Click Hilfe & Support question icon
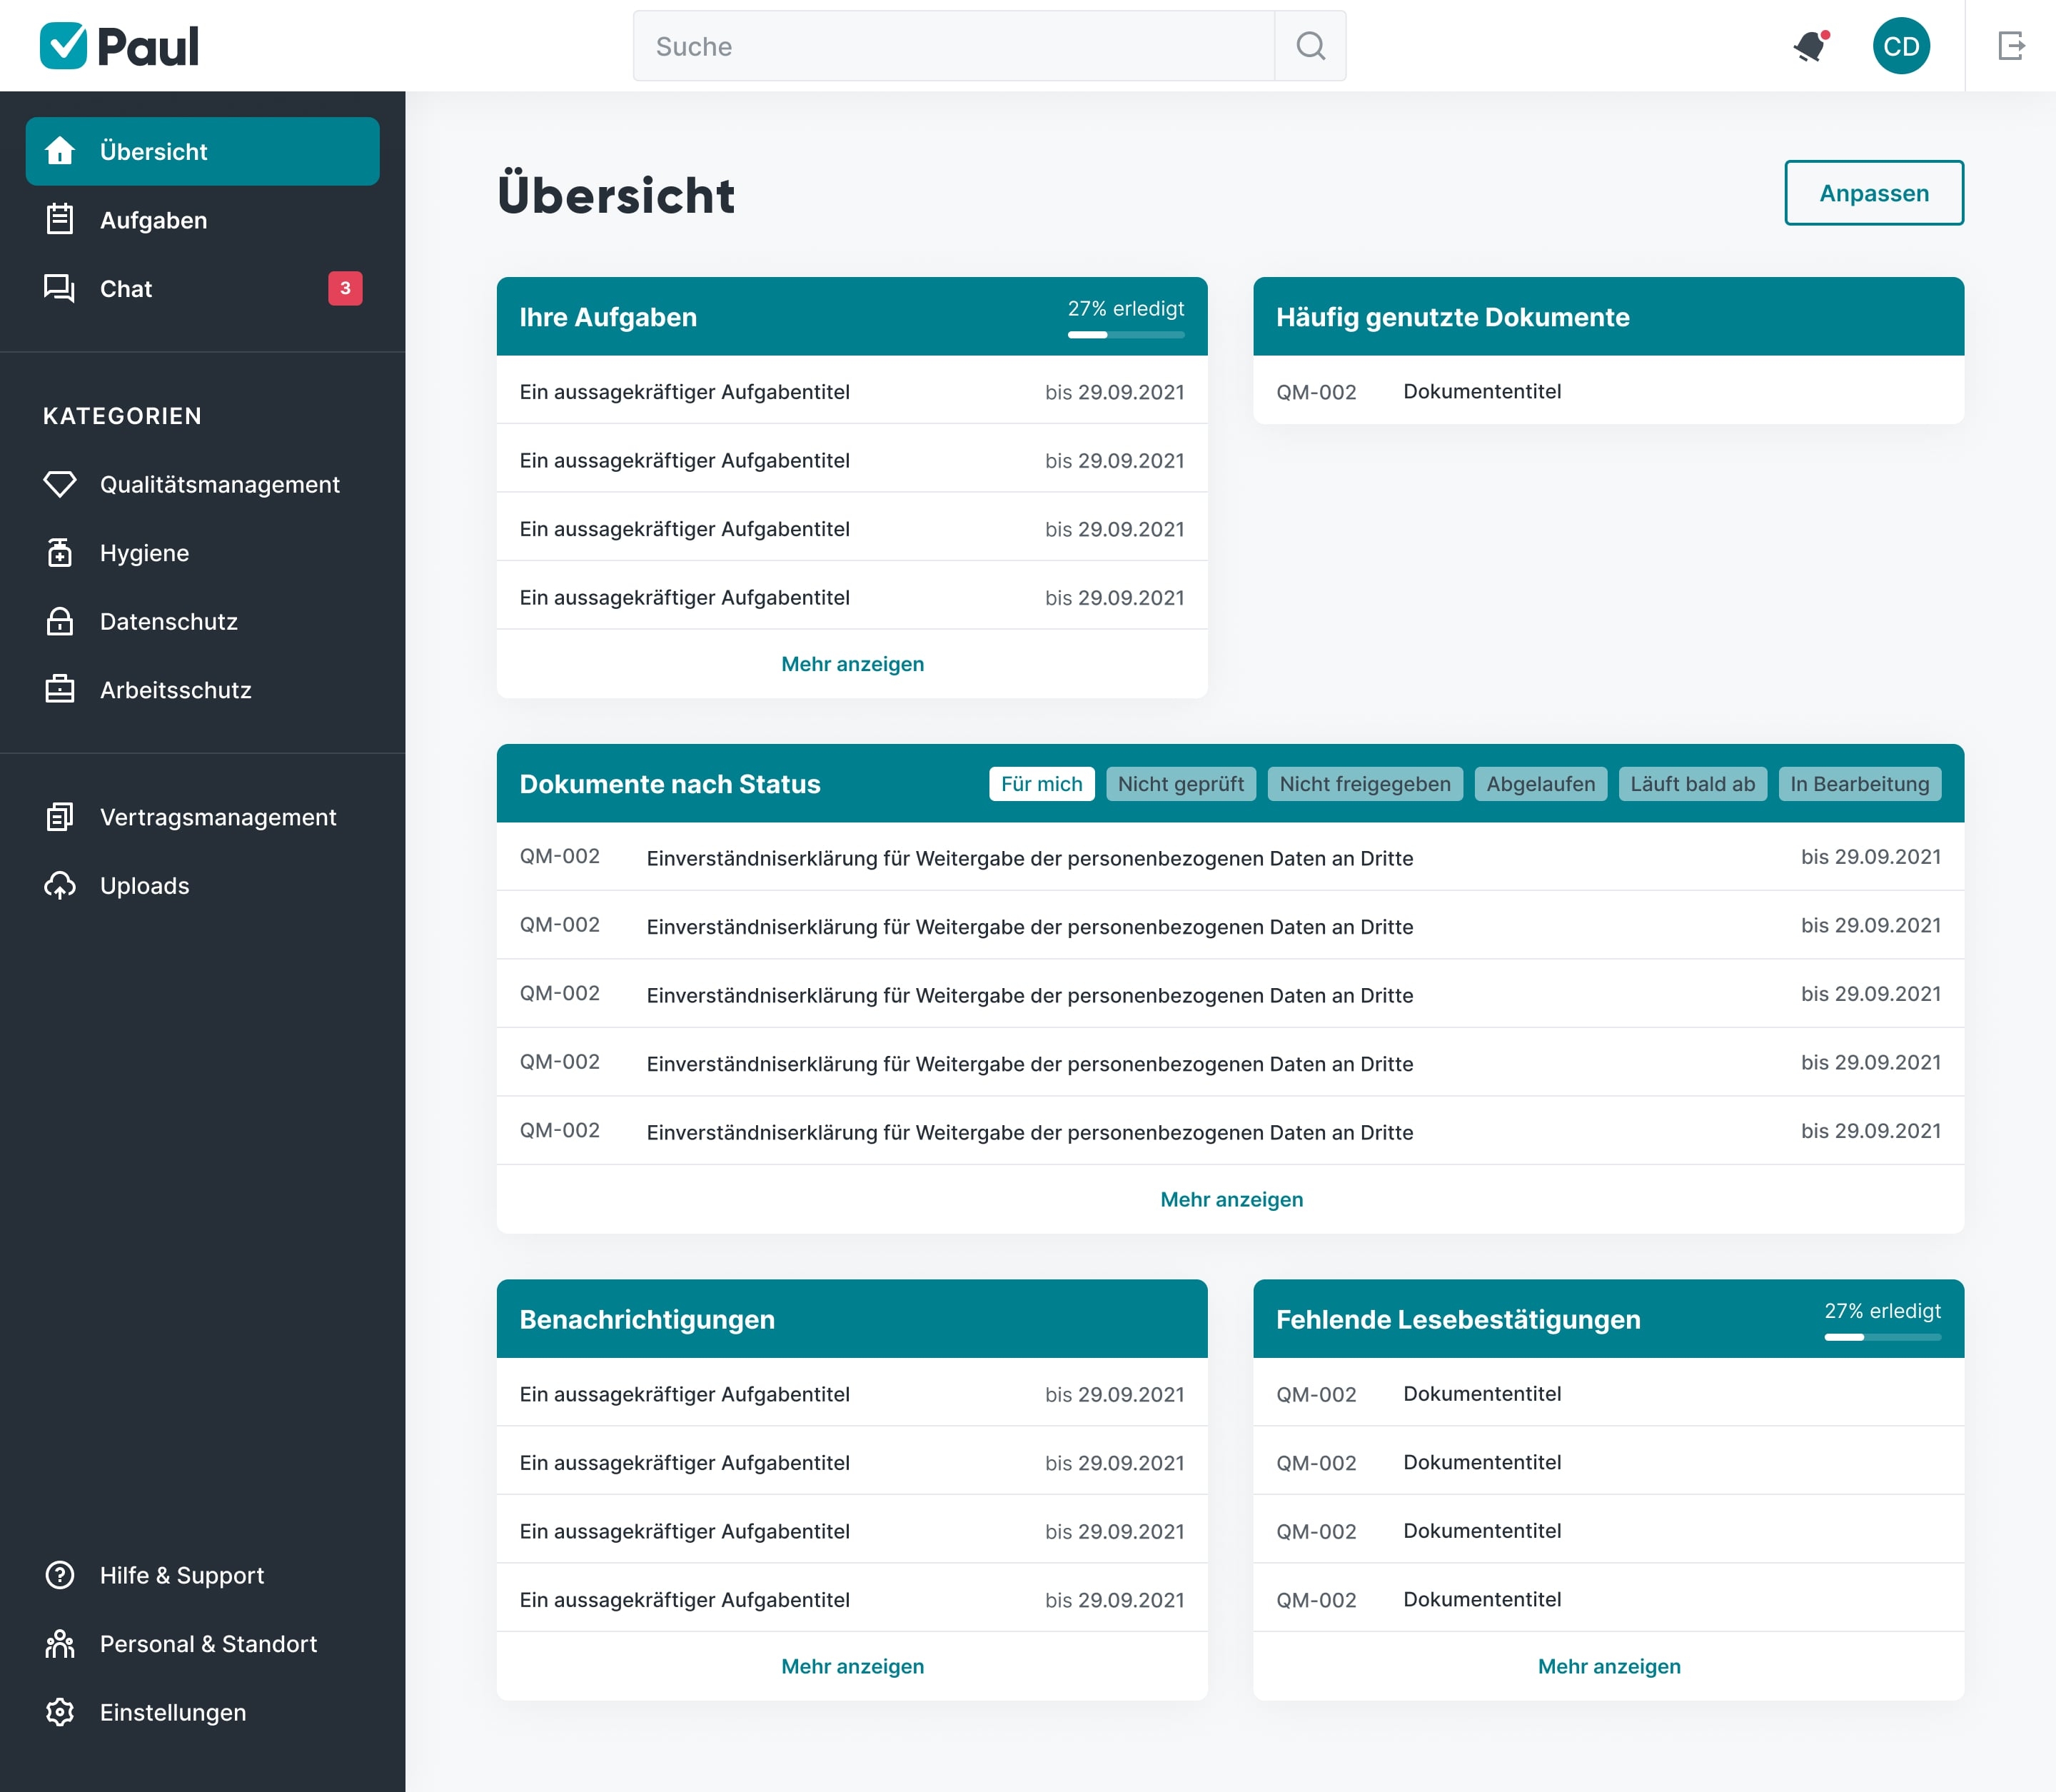The width and height of the screenshot is (2056, 1792). pyautogui.click(x=60, y=1575)
